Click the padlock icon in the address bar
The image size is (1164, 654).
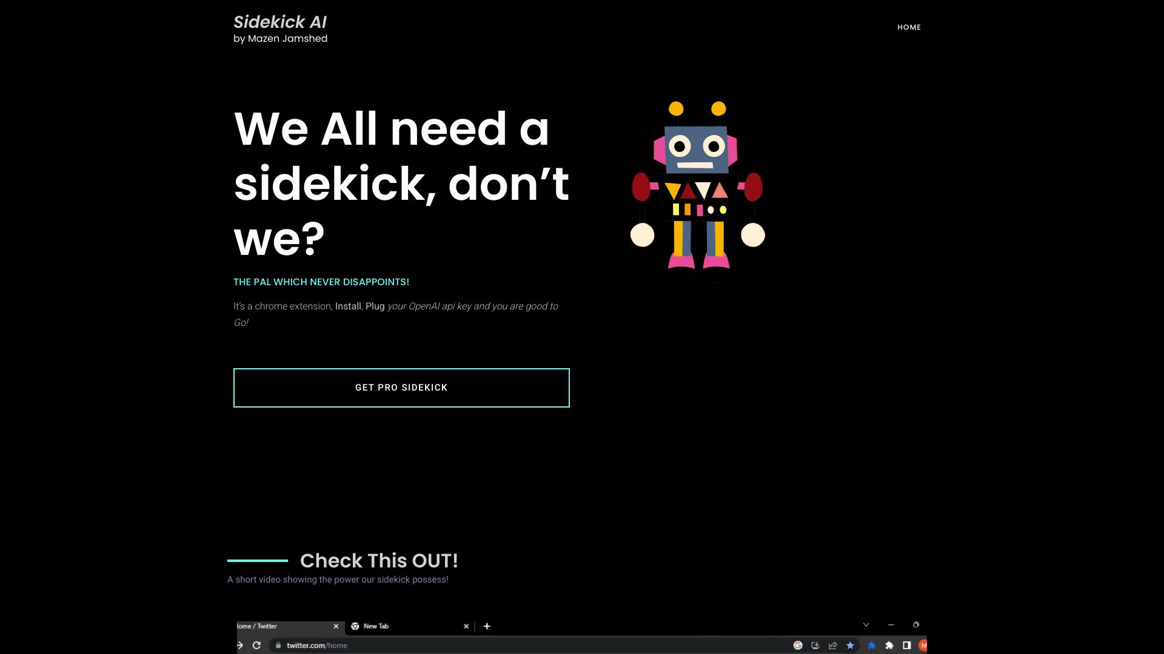(279, 646)
